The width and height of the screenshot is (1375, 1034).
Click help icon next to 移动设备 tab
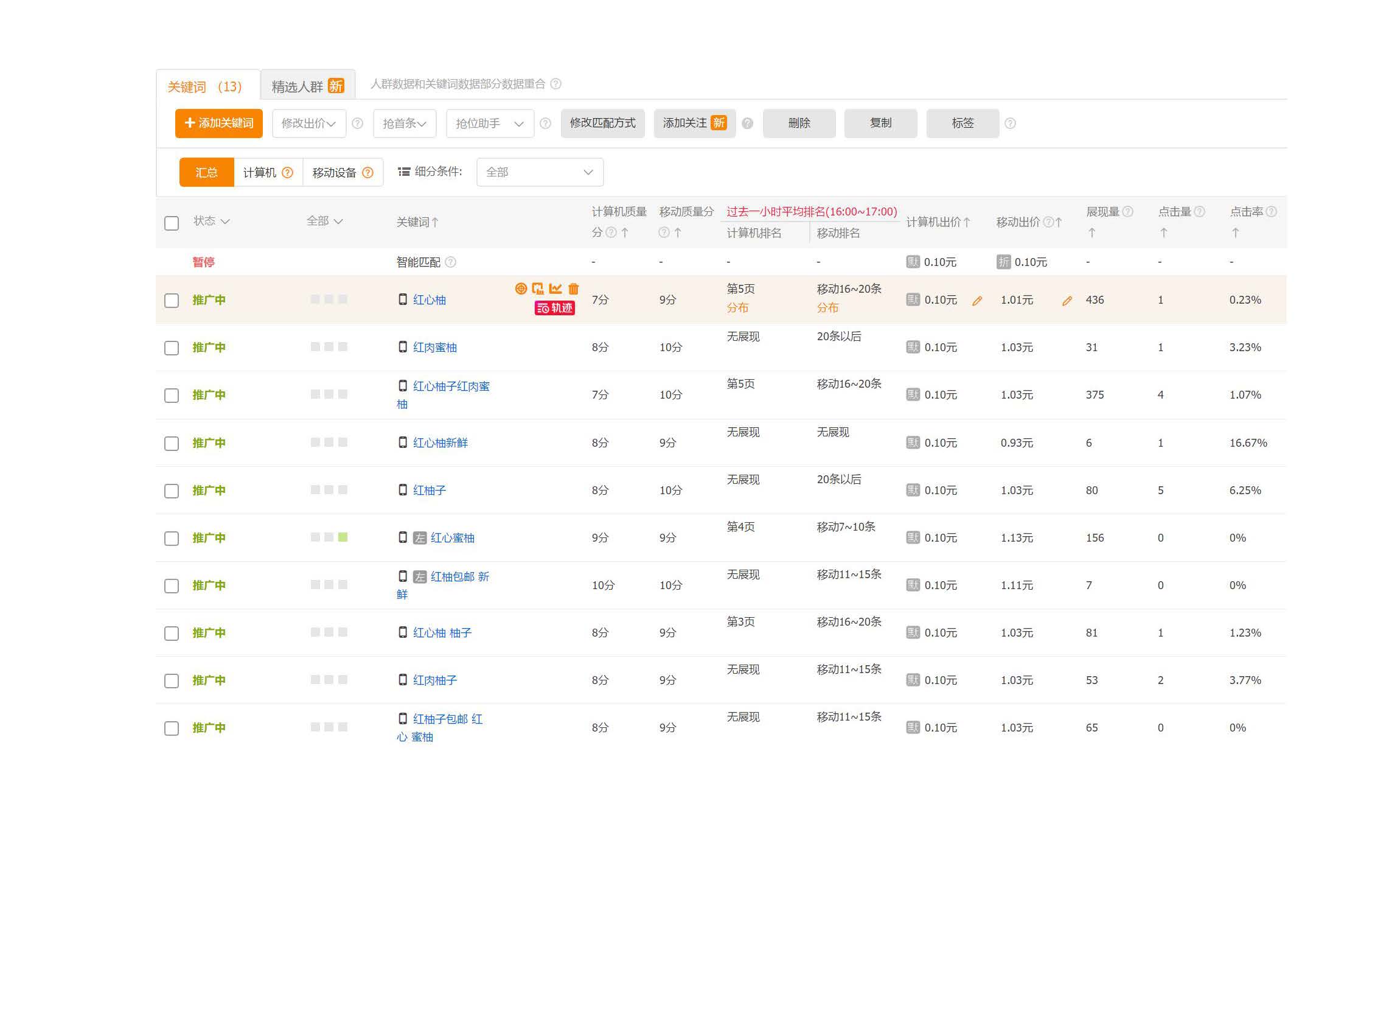pos(368,173)
